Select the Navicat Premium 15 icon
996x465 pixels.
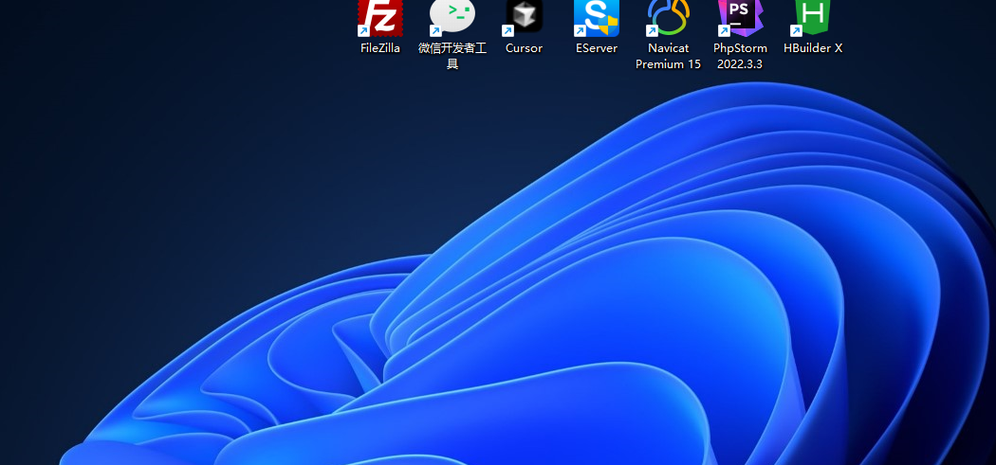tap(668, 17)
